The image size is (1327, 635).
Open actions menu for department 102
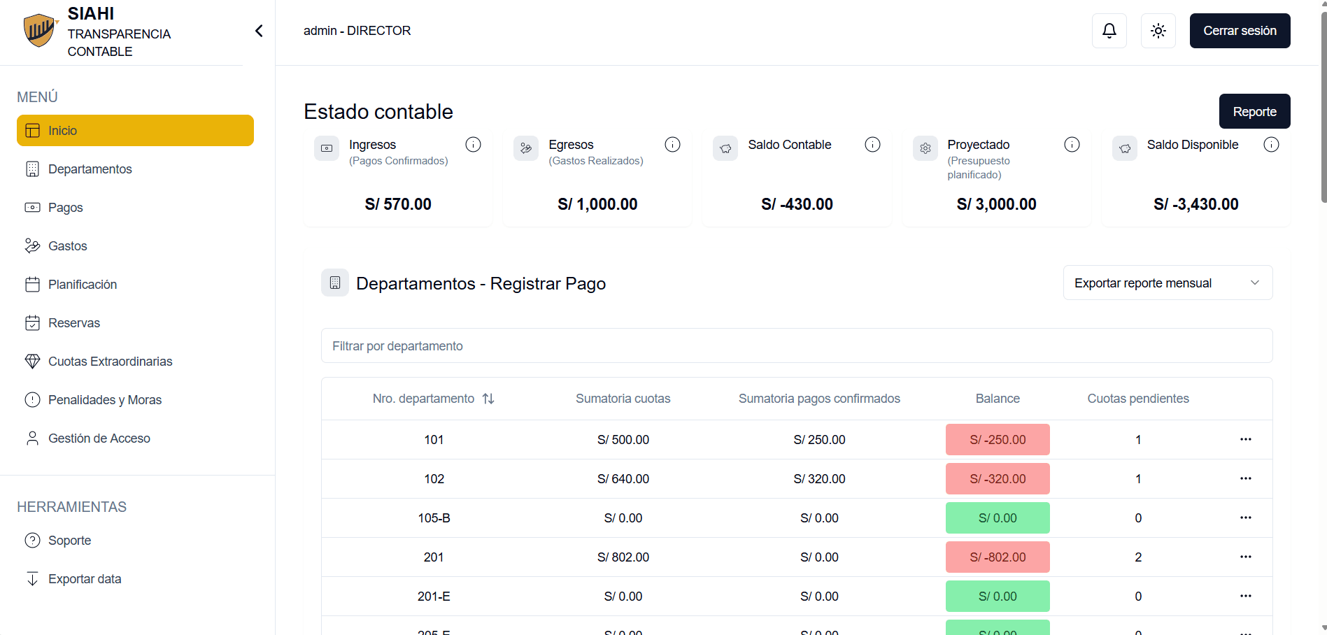pyautogui.click(x=1245, y=478)
